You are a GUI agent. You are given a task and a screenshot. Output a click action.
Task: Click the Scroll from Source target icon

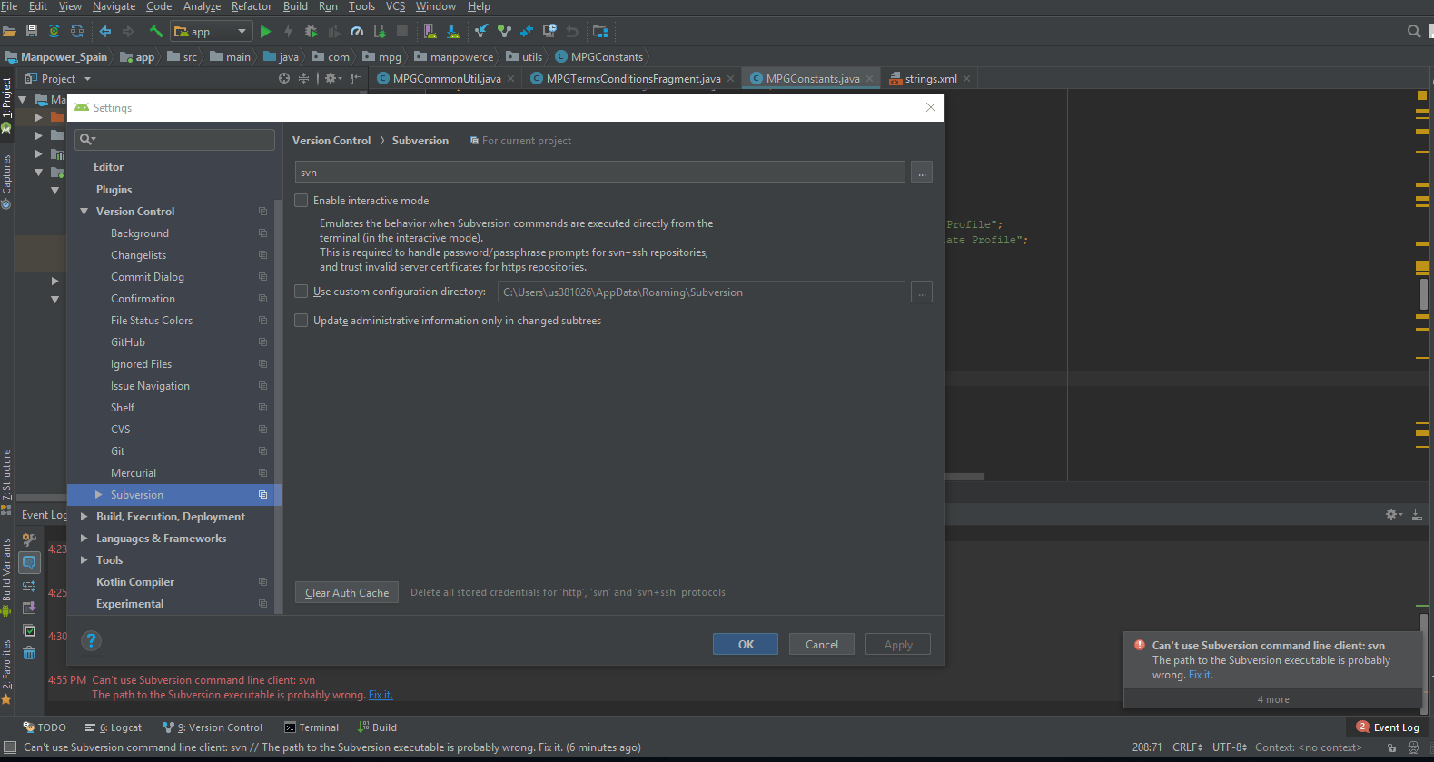[x=284, y=79]
